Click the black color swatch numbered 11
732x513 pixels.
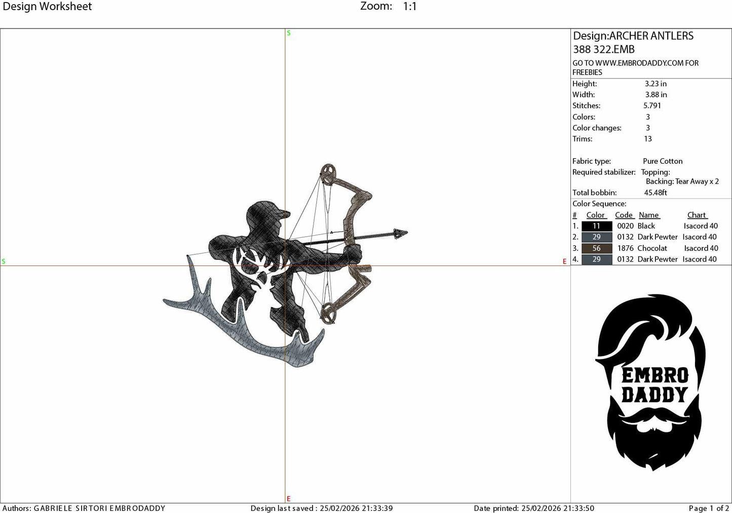click(597, 226)
